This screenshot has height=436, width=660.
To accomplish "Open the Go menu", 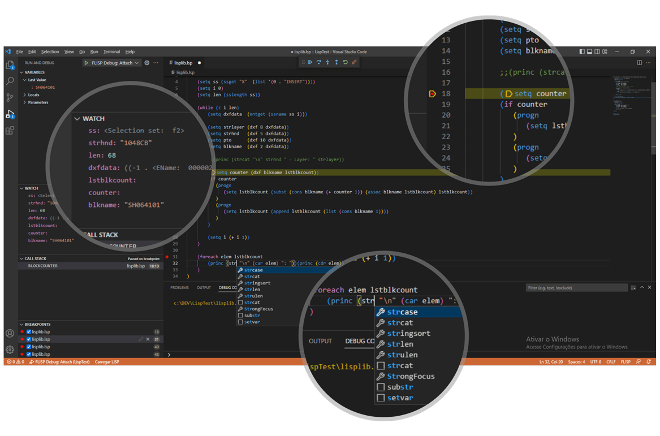I will tap(82, 52).
